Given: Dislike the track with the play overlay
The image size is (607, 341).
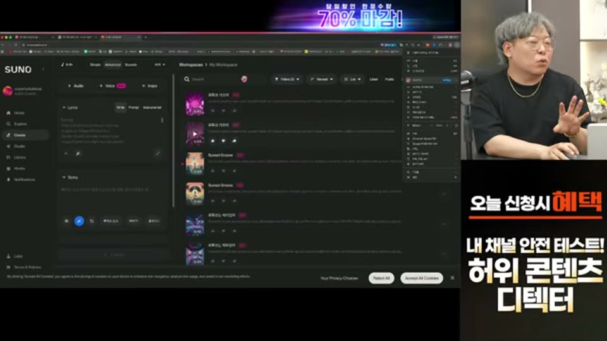Looking at the screenshot, I should (x=223, y=141).
